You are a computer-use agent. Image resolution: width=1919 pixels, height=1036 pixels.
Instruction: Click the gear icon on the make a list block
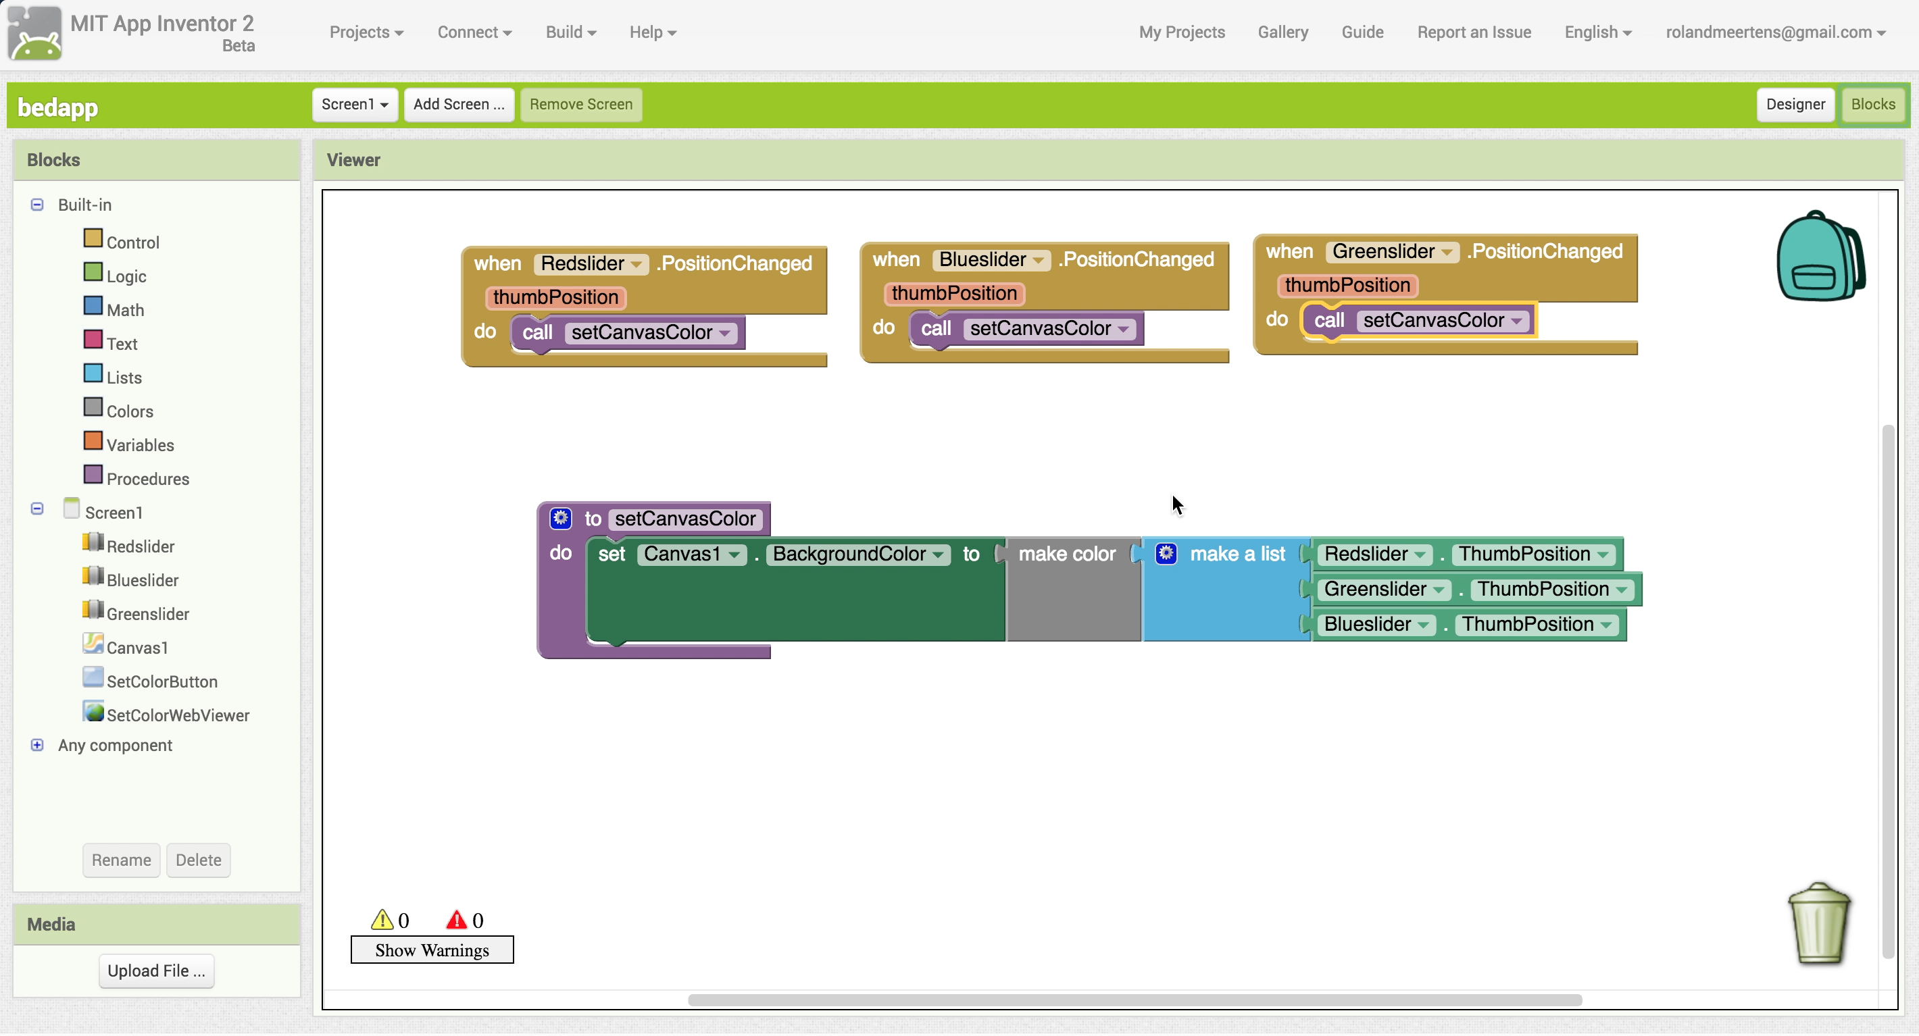pyautogui.click(x=1166, y=553)
